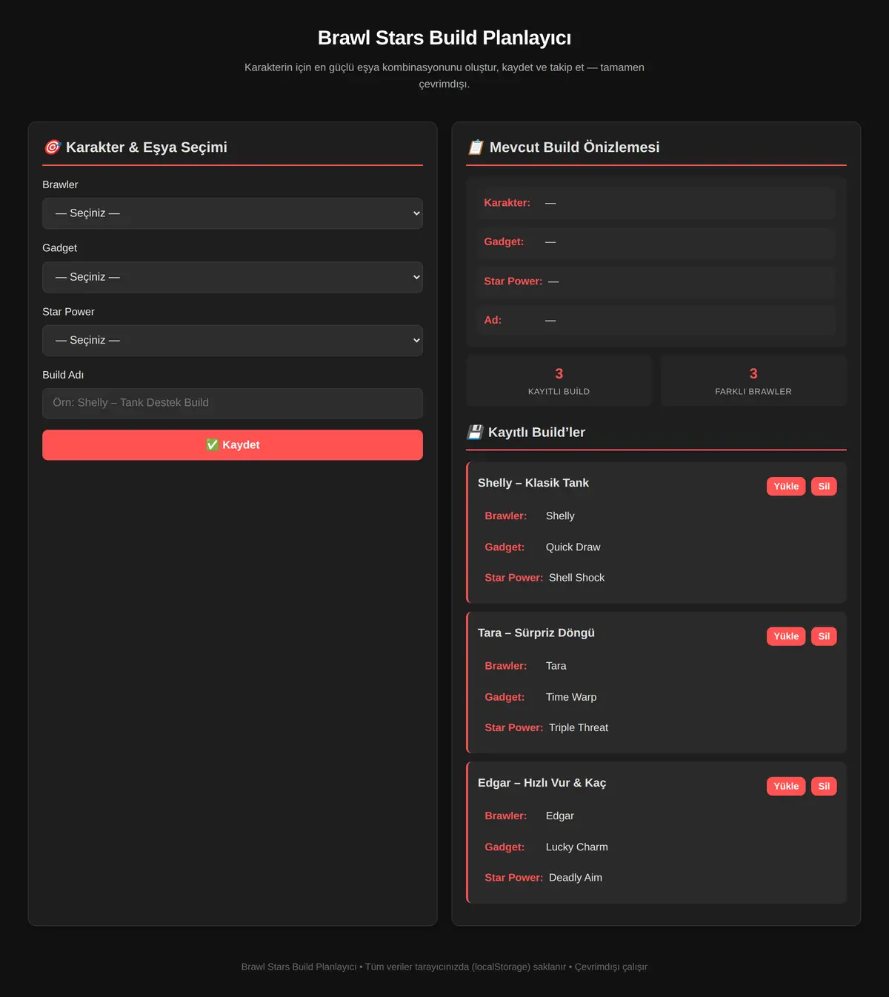Click the floppy disk icon beside Kayıtlı Build'ler
The width and height of the screenshot is (889, 997).
point(475,432)
